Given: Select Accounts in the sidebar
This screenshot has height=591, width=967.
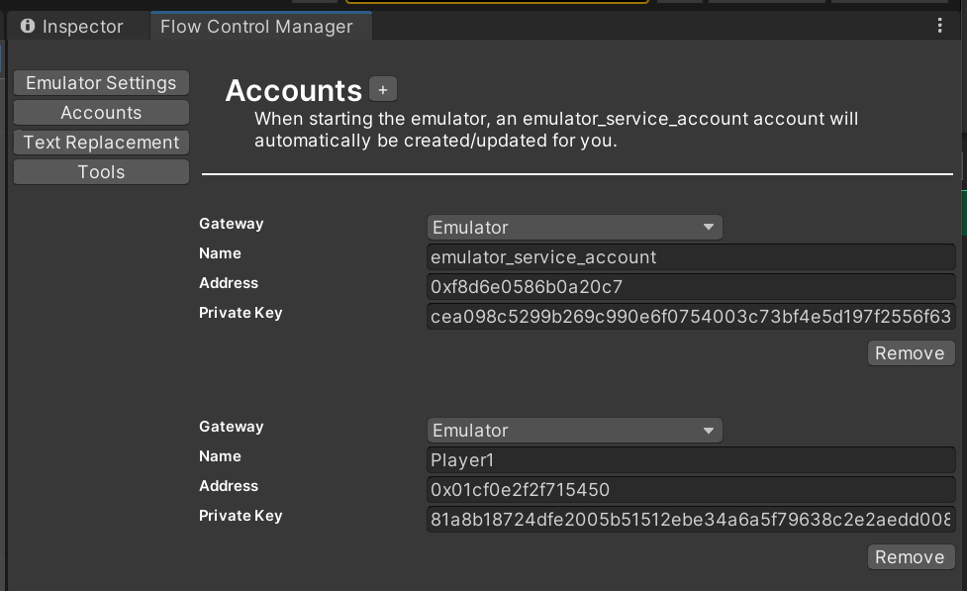Looking at the screenshot, I should 100,112.
